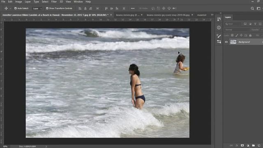This screenshot has width=263, height=148.
Task: Toggle Lock all padlock icon
Action: tap(250, 35)
